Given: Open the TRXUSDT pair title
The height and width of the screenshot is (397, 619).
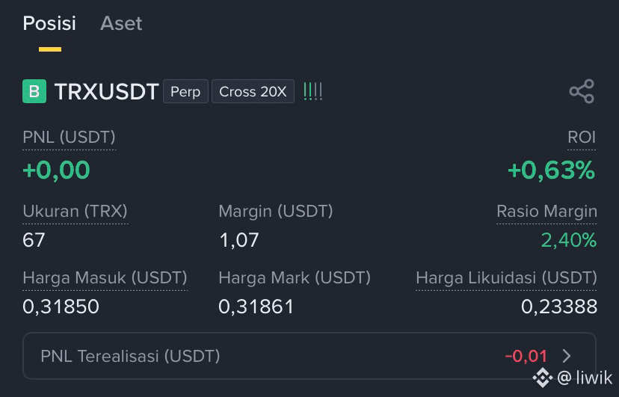Looking at the screenshot, I should pyautogui.click(x=107, y=91).
